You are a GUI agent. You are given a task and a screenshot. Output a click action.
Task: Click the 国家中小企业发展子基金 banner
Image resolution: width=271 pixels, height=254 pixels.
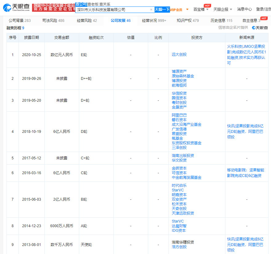point(54,8)
